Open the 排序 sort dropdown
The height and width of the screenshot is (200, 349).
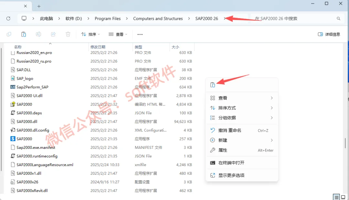click(x=90, y=34)
